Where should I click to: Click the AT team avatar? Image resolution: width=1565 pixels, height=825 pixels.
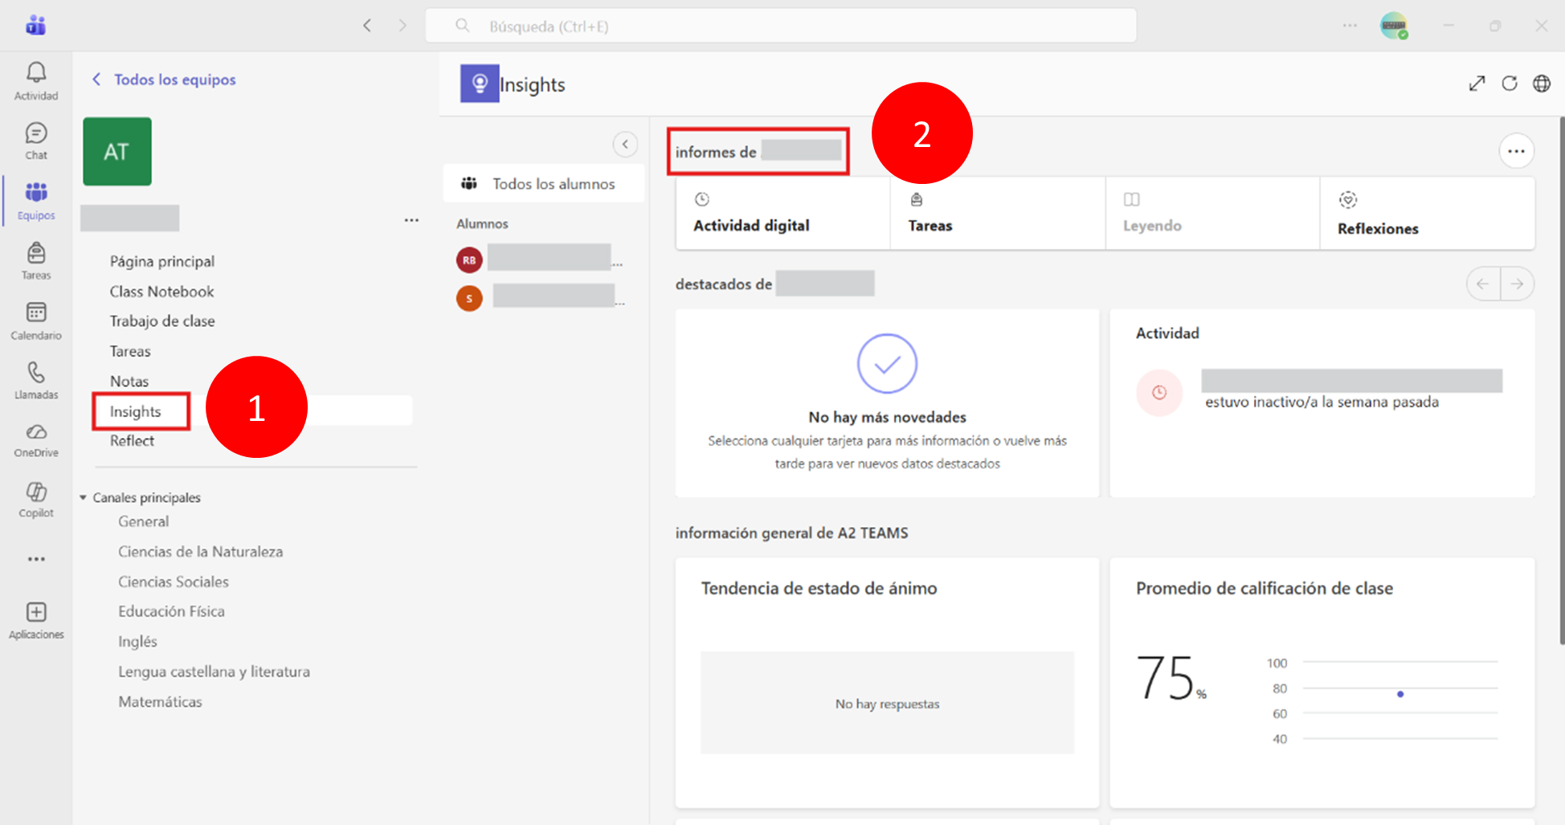tap(117, 152)
